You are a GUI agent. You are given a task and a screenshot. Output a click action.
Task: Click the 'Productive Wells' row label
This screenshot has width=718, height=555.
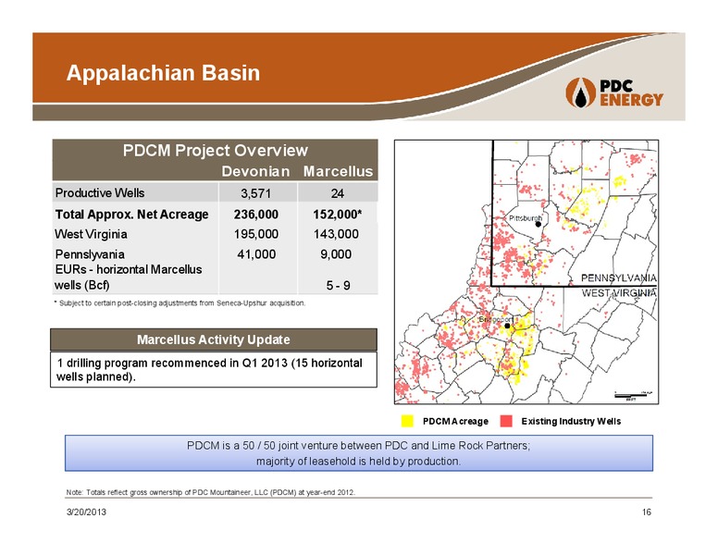pos(100,192)
